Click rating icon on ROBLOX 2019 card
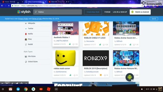Viewport: 163px width, 92px height. (x=101, y=75)
